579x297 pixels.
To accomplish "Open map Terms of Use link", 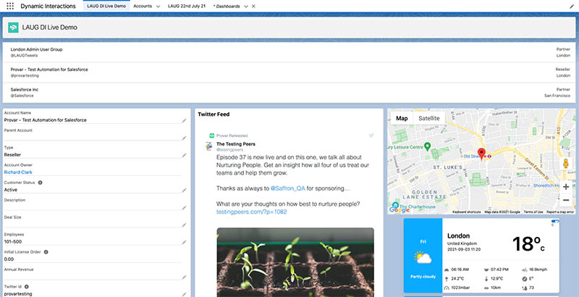I will [x=533, y=212].
